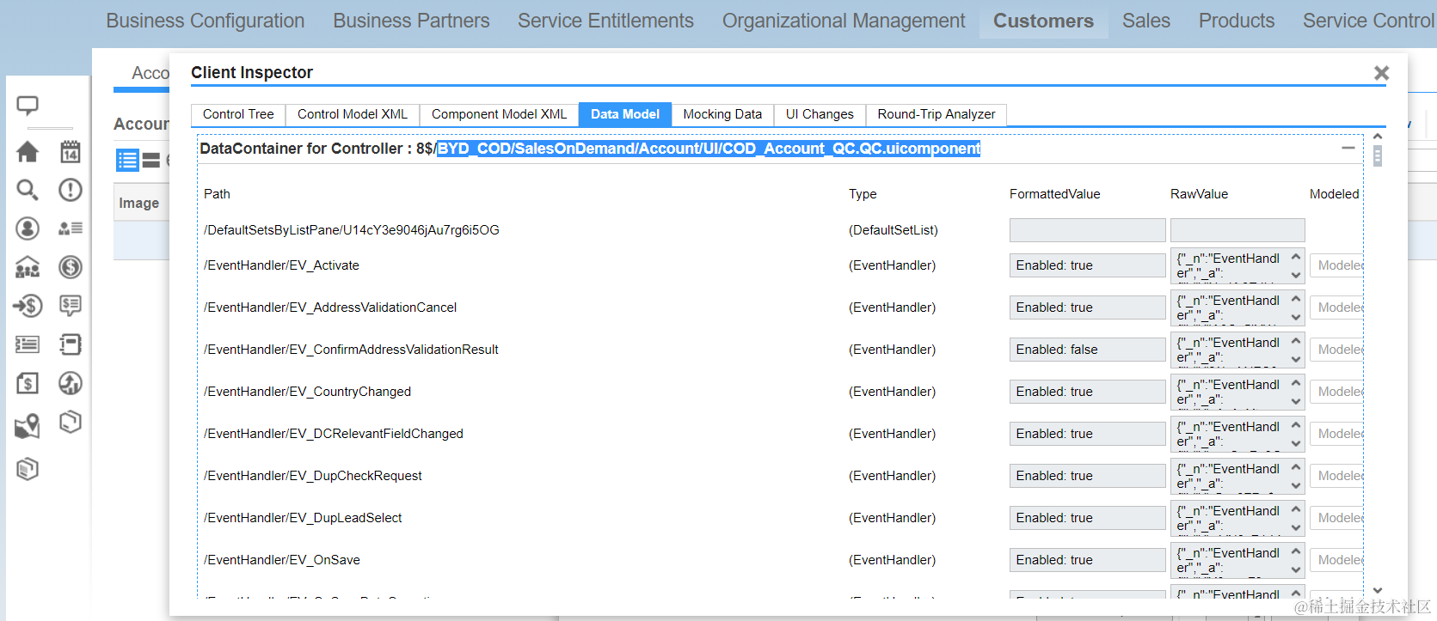Click Modeled button for EV_CountryChanged row
The image size is (1437, 621).
1337,392
